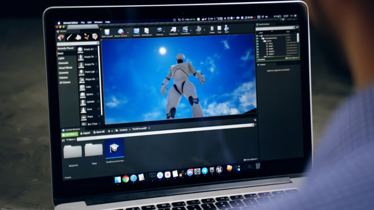
Task: Select the Landscape mode icon
Action: [78, 37]
